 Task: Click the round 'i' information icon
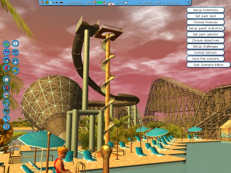coord(15,43)
